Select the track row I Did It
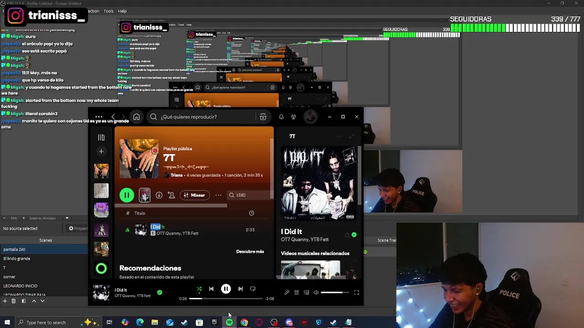Image resolution: width=584 pixels, height=328 pixels. [x=194, y=230]
